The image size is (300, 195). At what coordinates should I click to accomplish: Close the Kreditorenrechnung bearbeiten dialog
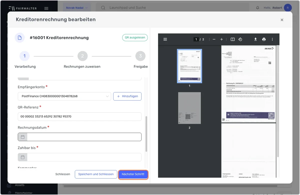tap(282, 20)
